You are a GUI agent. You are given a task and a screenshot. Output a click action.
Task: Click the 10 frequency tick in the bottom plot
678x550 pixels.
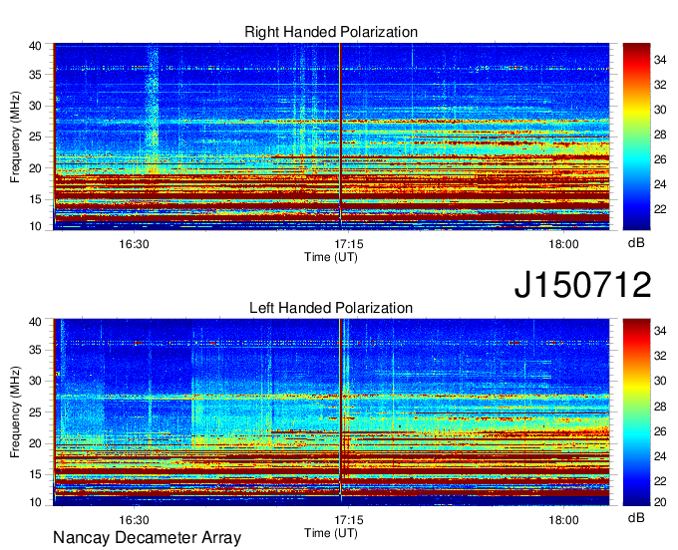35,502
